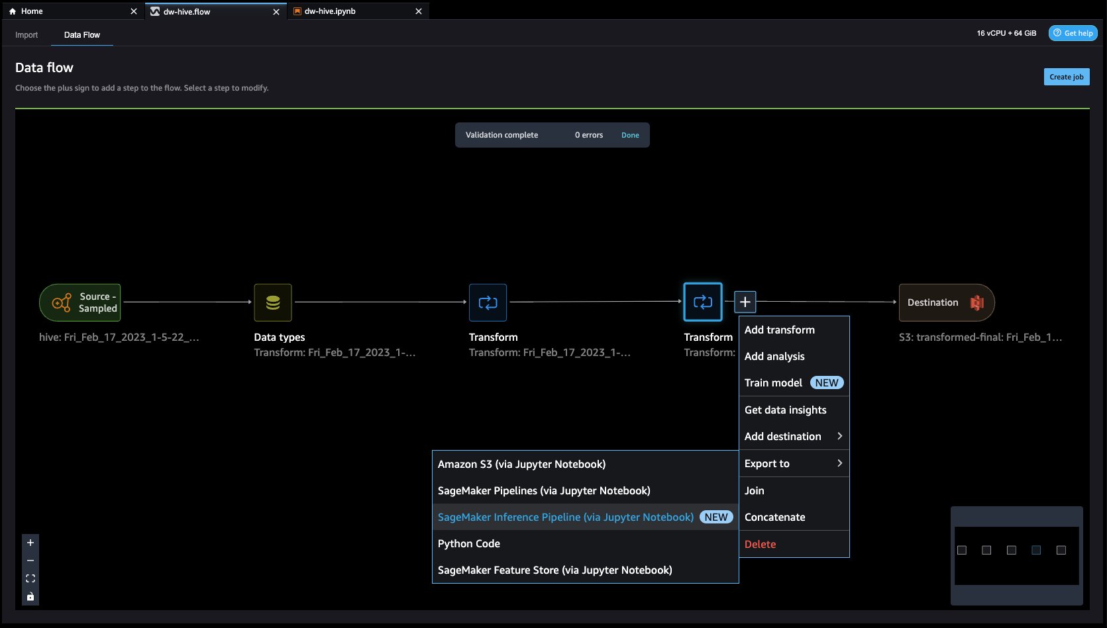This screenshot has height=628, width=1107.
Task: Export to SageMaker Pipelines via Jupyter Notebook
Action: (x=585, y=490)
